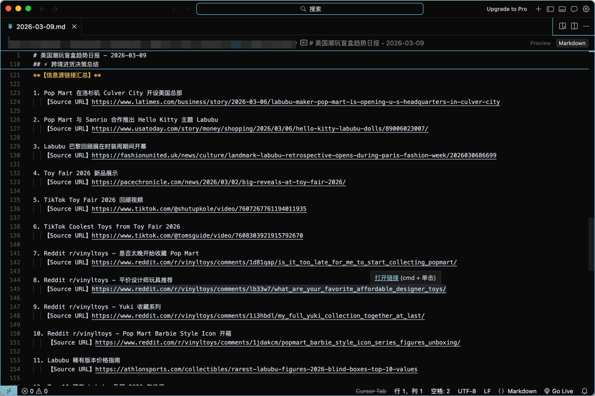Click line 147 text Yuki 收藏系列
The image size is (595, 396).
[x=140, y=306]
